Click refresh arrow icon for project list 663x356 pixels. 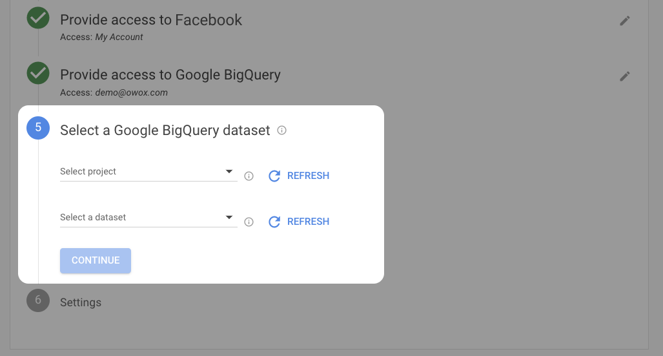(274, 176)
